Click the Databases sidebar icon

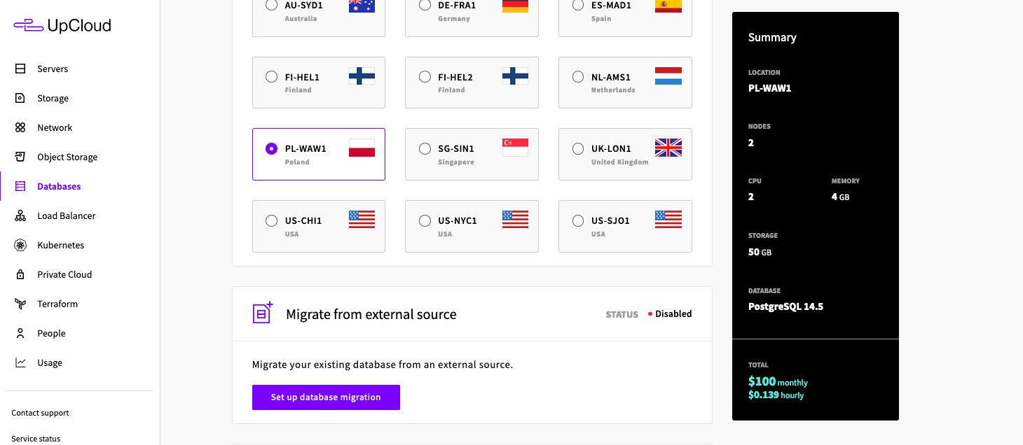click(x=20, y=186)
